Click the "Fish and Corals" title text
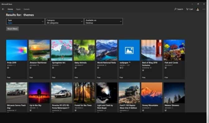Screen dimensions: 209x123 tap(171, 63)
